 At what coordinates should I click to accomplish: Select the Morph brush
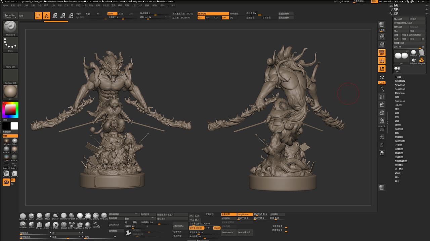pos(88,225)
